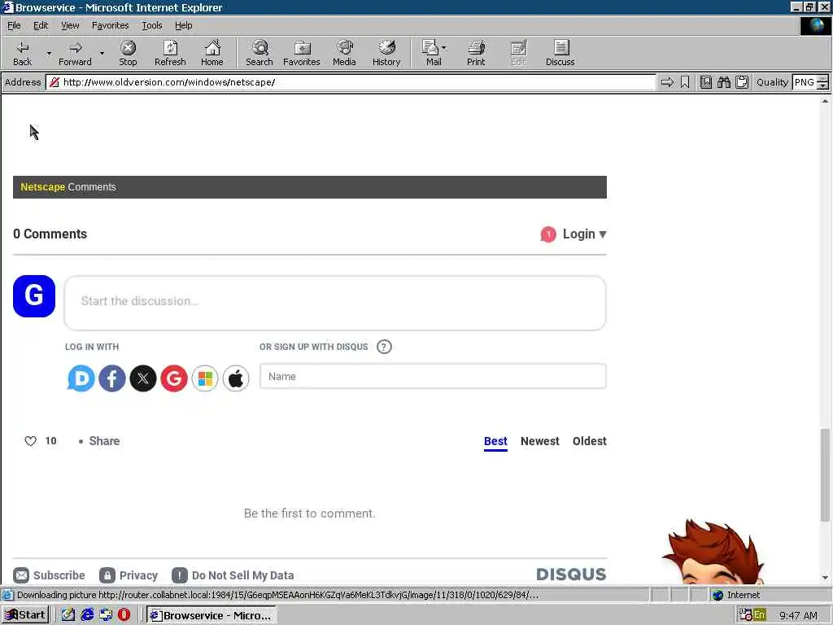
Task: Click the blue G avatar
Action: 34,296
